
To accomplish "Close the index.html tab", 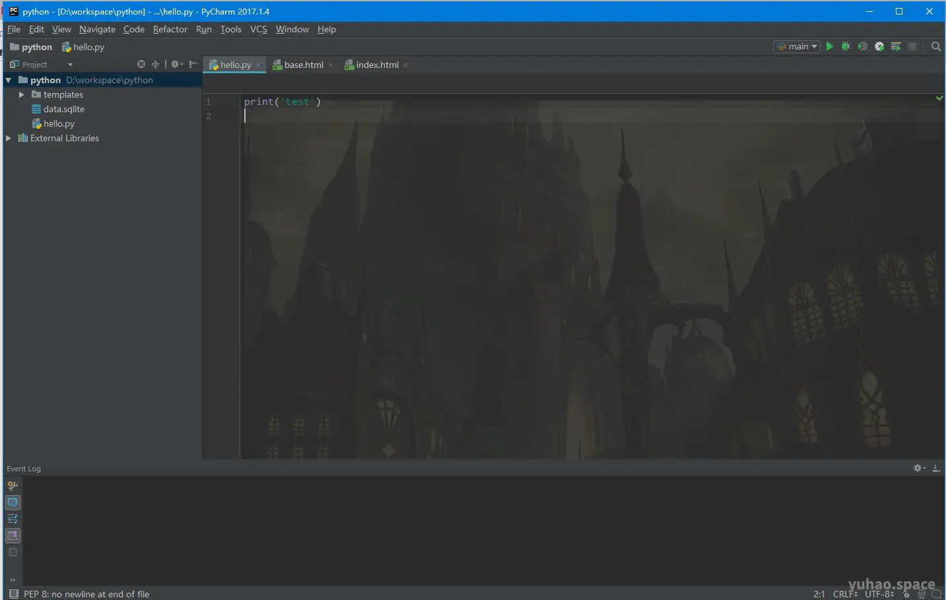I will tap(405, 65).
